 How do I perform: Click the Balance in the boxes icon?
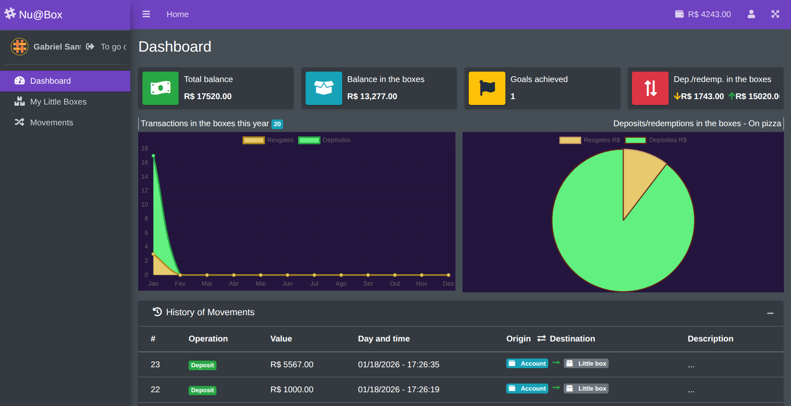[x=323, y=88]
